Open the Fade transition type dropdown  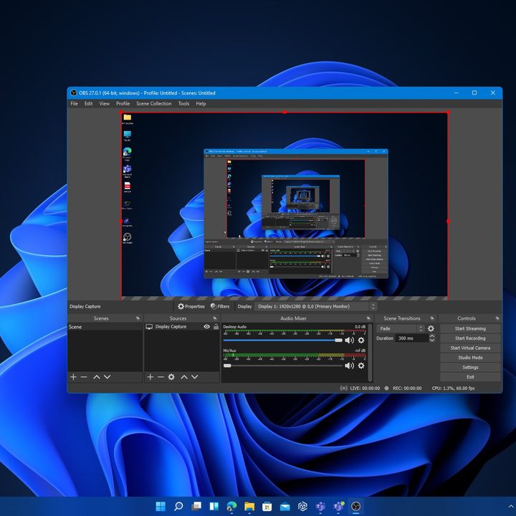pyautogui.click(x=401, y=328)
